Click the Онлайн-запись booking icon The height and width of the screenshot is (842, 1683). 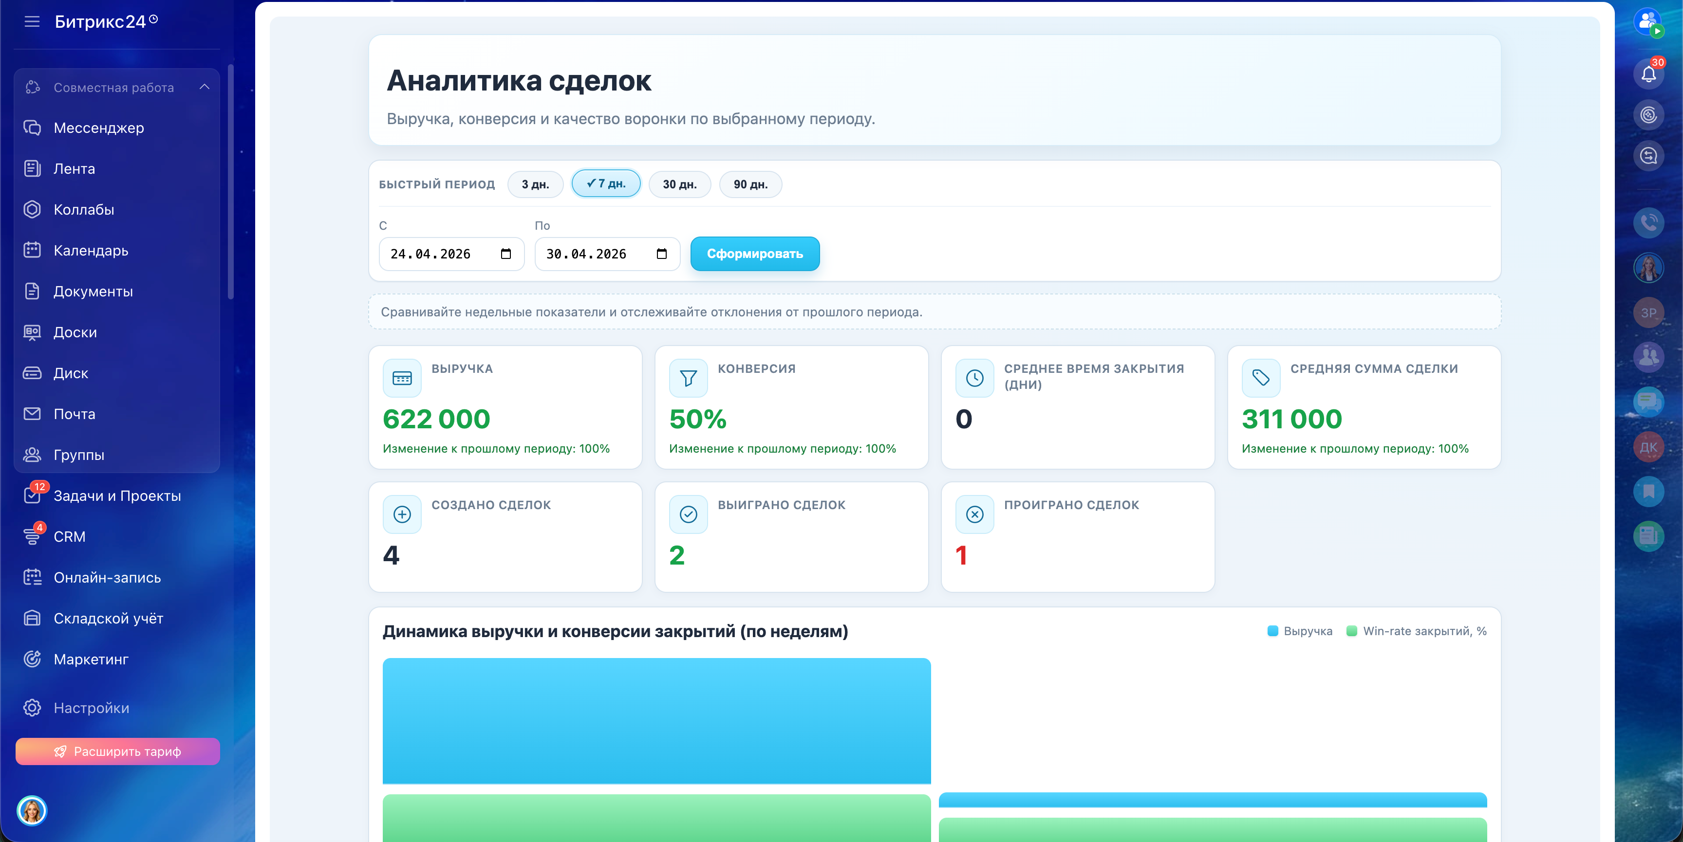coord(32,577)
